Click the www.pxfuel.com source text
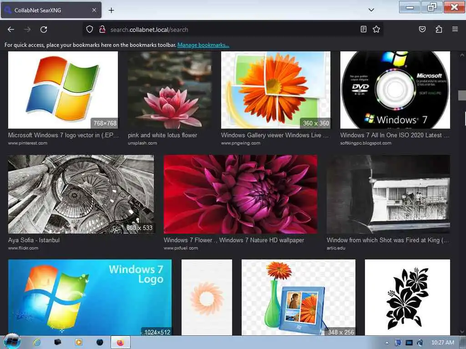The width and height of the screenshot is (466, 349). [181, 248]
